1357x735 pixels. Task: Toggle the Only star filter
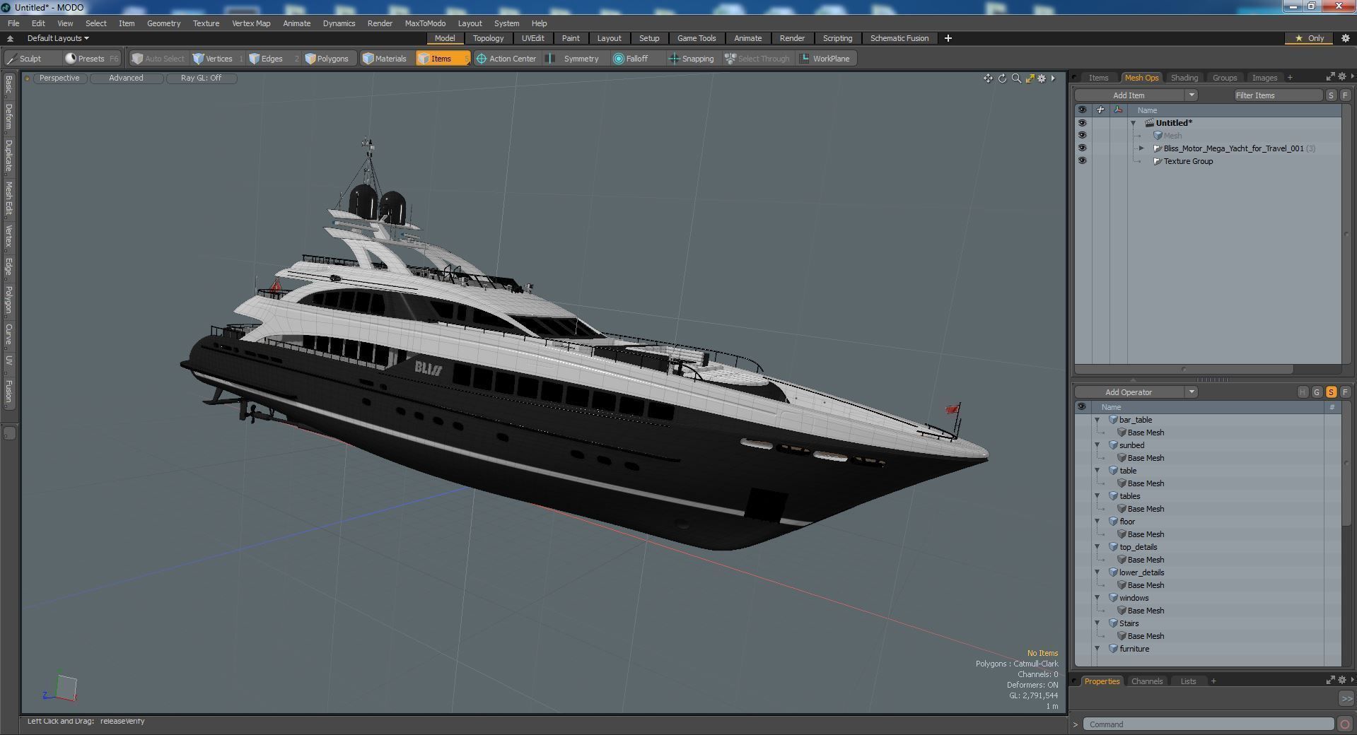coord(1309,38)
